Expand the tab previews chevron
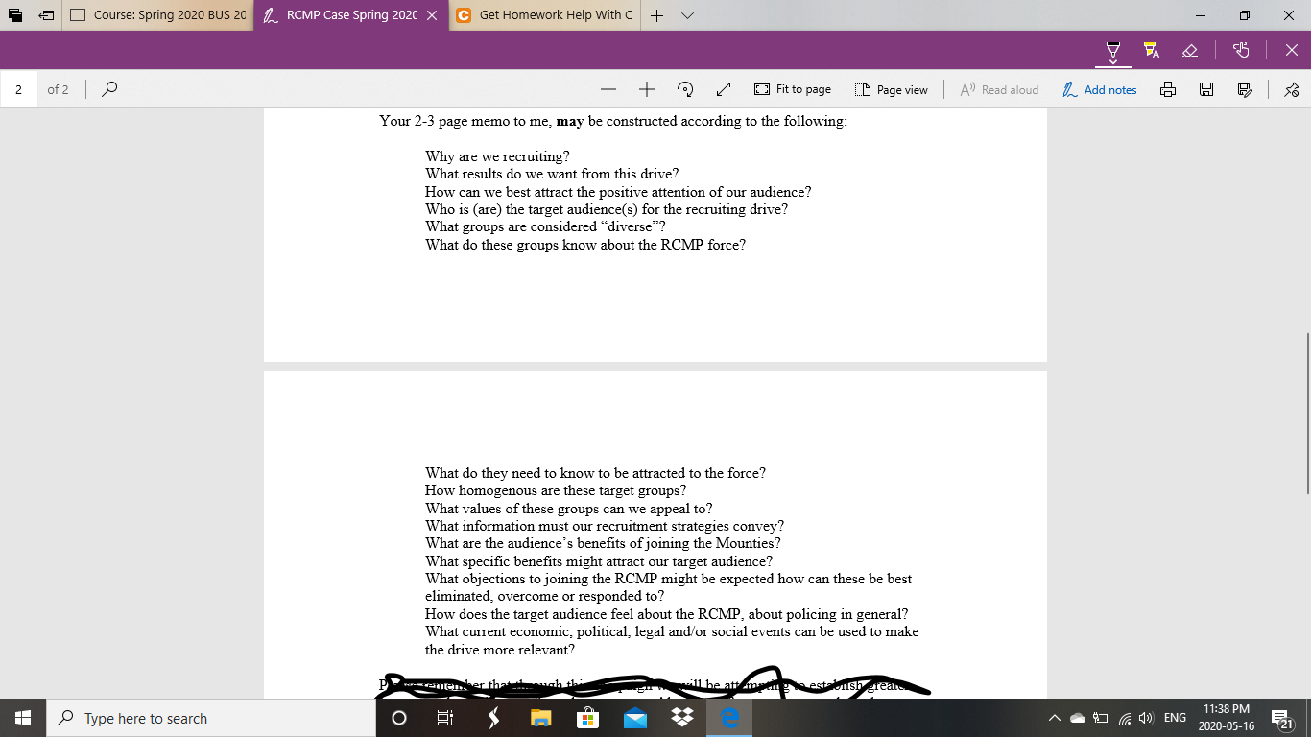The image size is (1311, 737). (x=687, y=15)
